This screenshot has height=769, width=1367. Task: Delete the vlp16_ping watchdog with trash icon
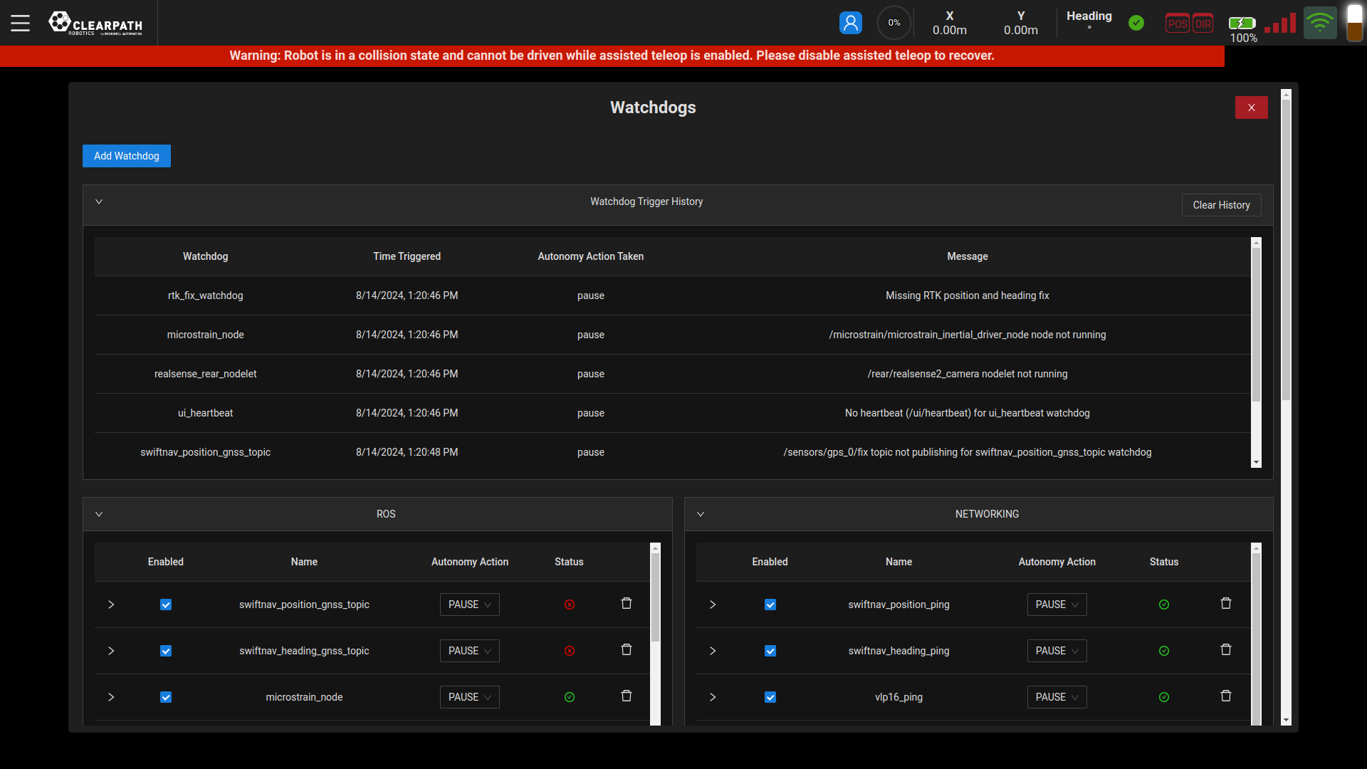(x=1226, y=696)
